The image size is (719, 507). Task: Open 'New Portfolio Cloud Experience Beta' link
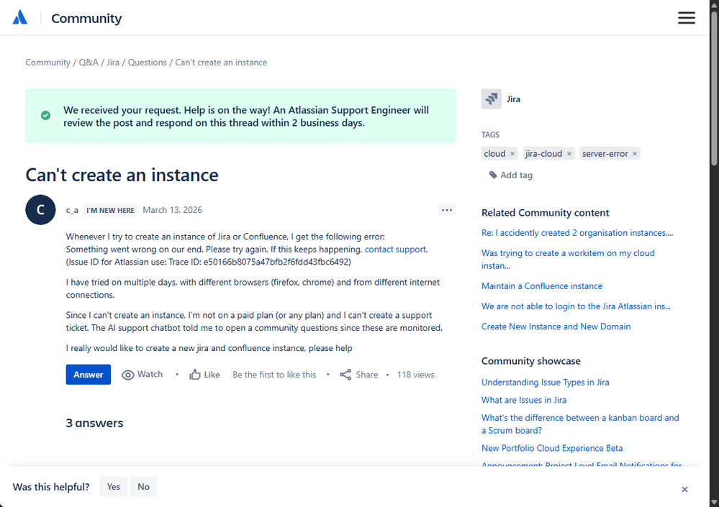[x=552, y=448]
